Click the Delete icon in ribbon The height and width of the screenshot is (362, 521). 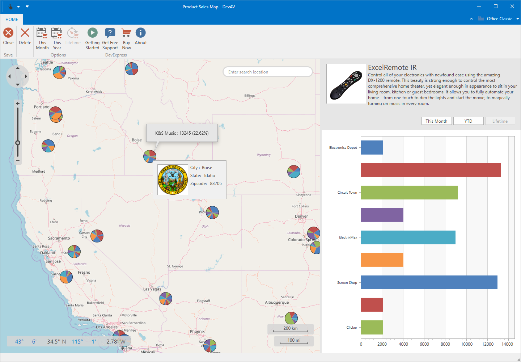coord(25,37)
